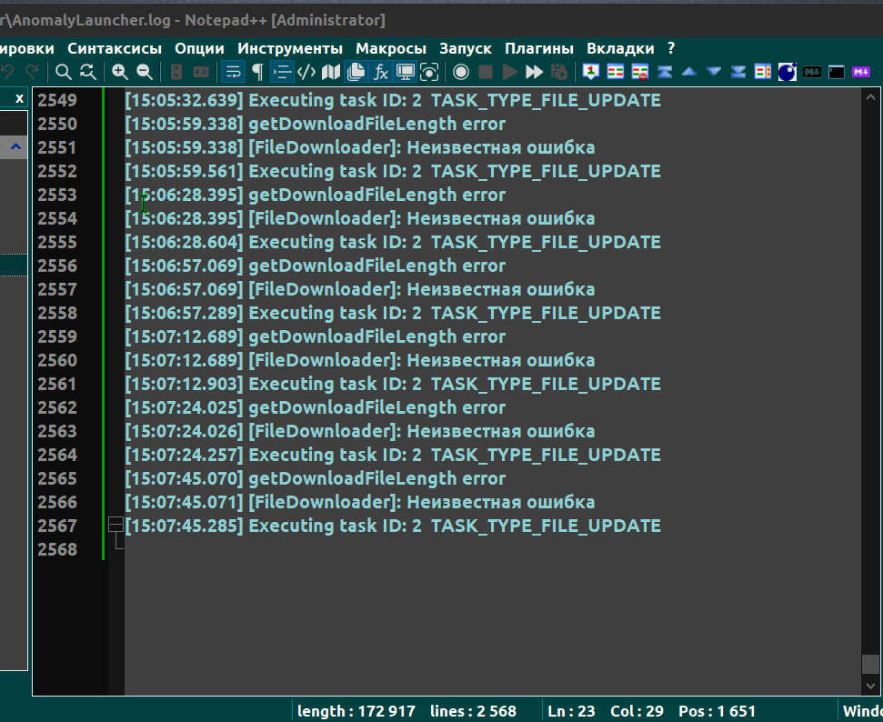Show all characters with pilcrow icon
Image resolution: width=883 pixels, height=722 pixels.
coord(257,72)
